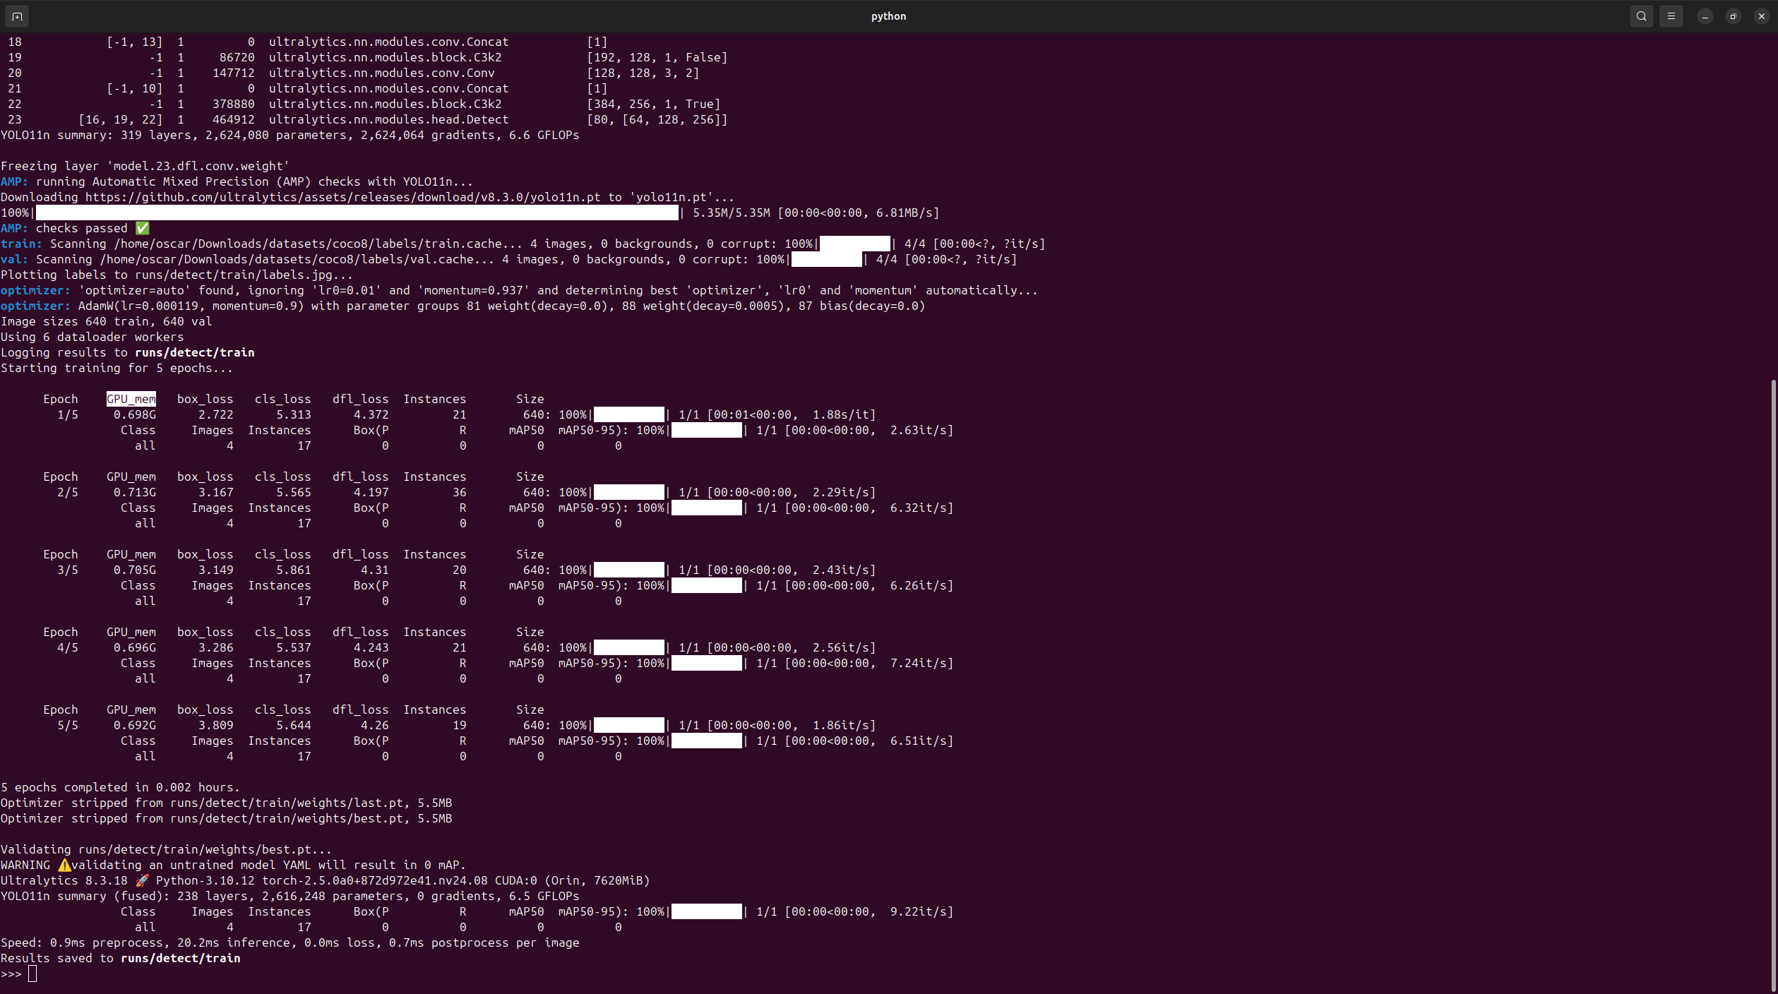The height and width of the screenshot is (994, 1778).
Task: Open a new terminal tab
Action: click(17, 16)
